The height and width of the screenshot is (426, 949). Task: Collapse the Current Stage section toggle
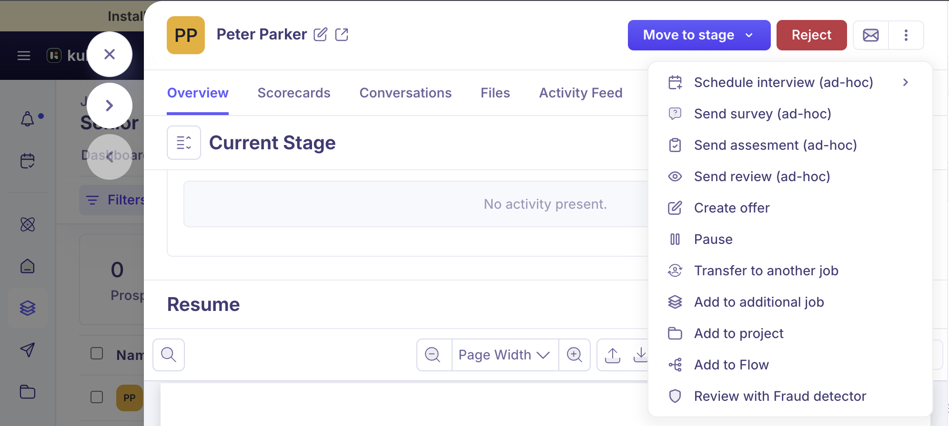184,143
